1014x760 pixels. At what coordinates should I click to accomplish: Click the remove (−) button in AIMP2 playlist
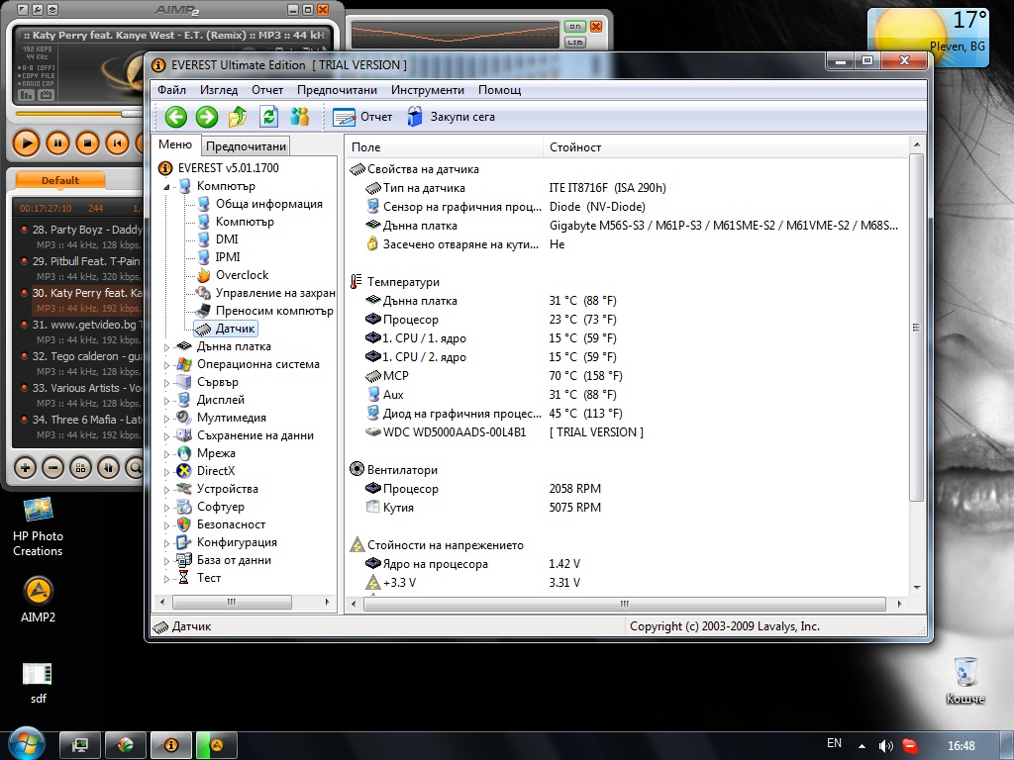coord(52,467)
